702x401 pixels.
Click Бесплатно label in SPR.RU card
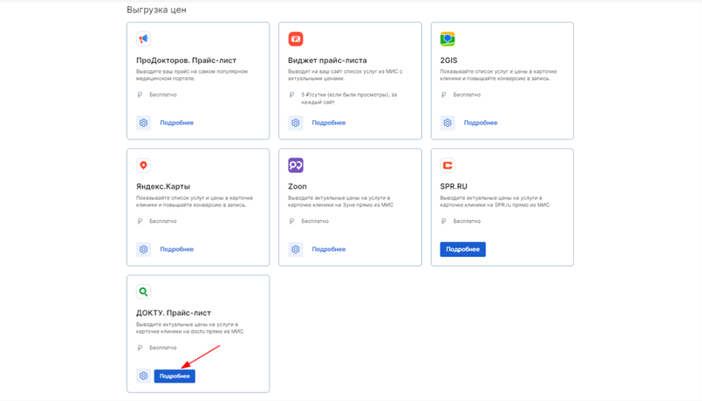tap(467, 221)
